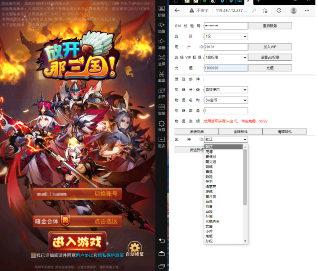The height and width of the screenshot is (271, 318).
Task: Focus the 用户 ID field with 20101
Action: [x=226, y=47]
